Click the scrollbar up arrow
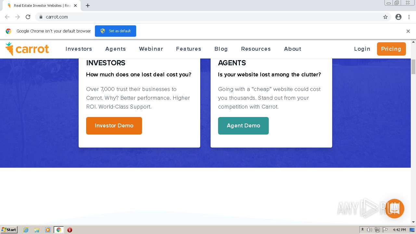 click(x=413, y=42)
